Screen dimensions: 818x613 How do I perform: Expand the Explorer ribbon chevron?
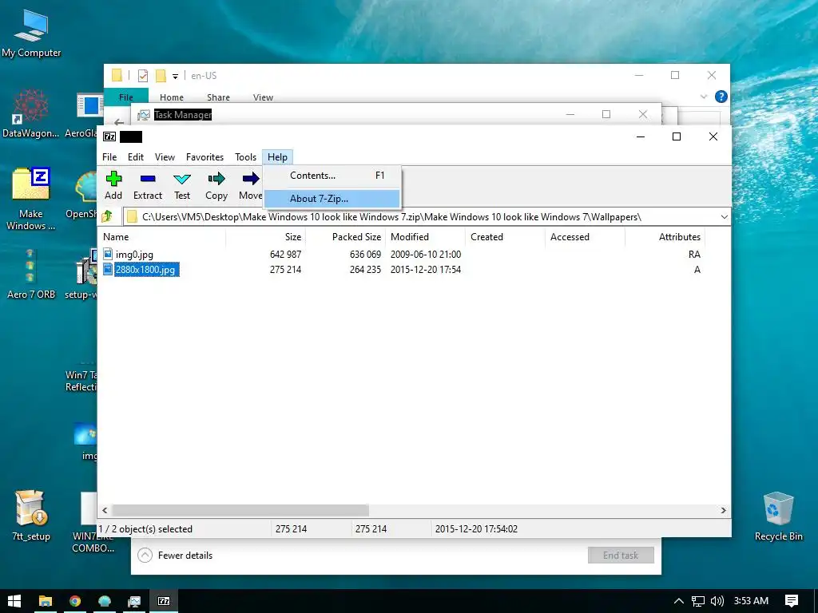[x=703, y=97]
